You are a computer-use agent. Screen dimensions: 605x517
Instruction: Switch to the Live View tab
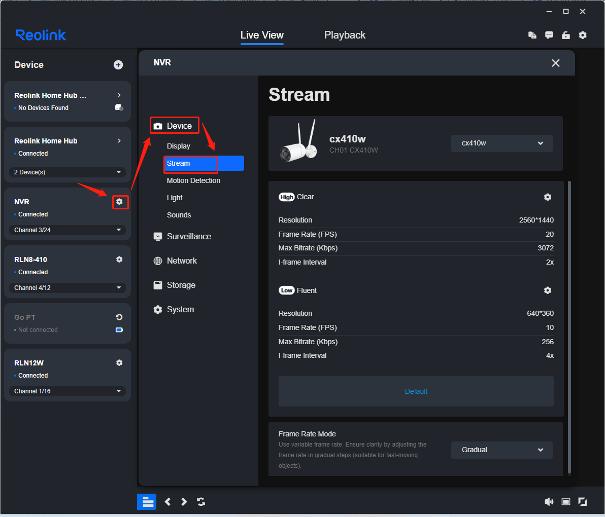[x=262, y=35]
